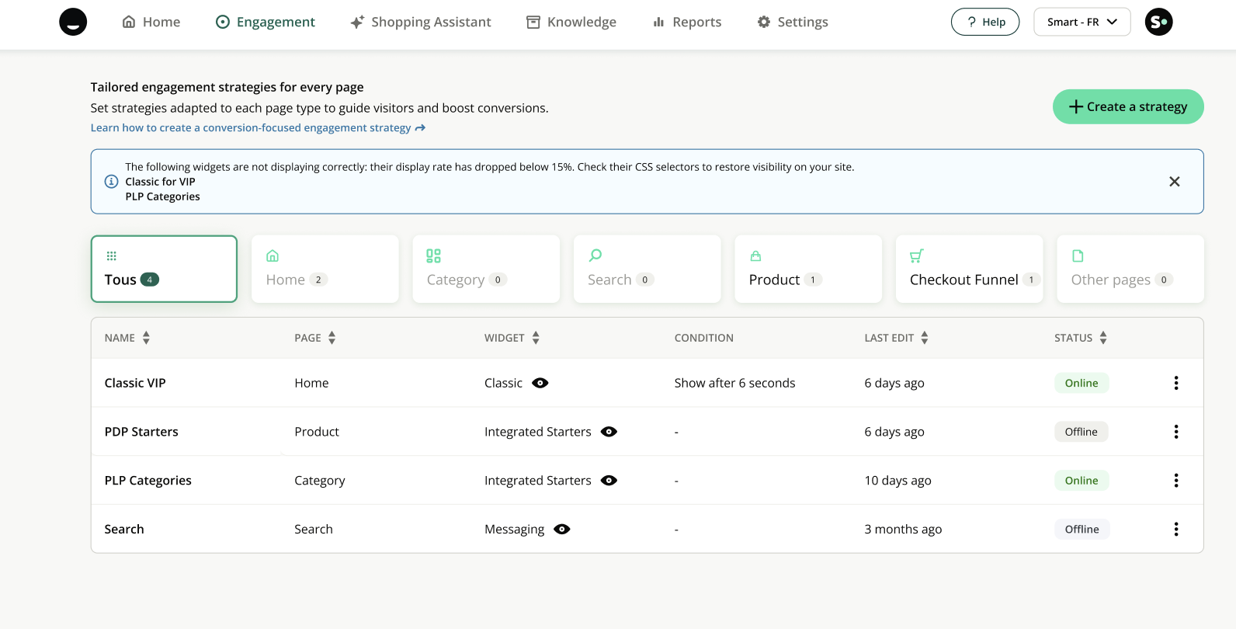Open the Smart - FR site dropdown
Viewport: 1236px width, 629px height.
[x=1081, y=22]
